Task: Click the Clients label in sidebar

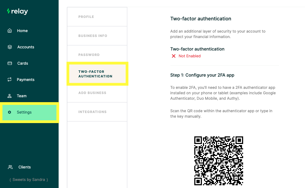Action: (24, 167)
